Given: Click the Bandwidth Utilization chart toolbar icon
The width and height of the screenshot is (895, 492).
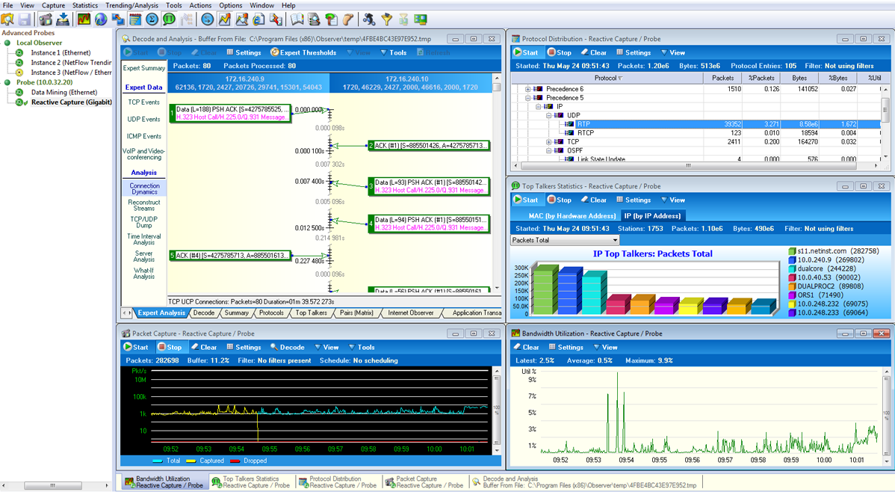Looking at the screenshot, I should coord(84,19).
